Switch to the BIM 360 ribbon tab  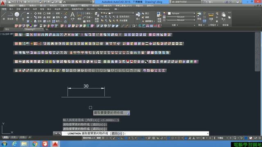(90, 9)
